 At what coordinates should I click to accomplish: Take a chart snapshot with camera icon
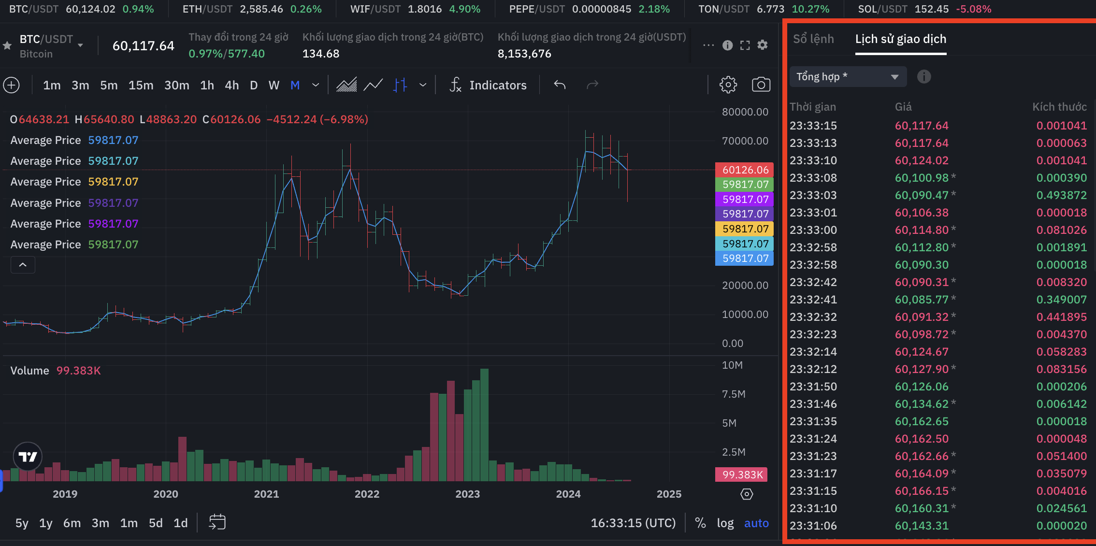761,85
